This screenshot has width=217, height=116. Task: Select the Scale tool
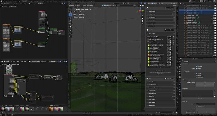pos(70,21)
